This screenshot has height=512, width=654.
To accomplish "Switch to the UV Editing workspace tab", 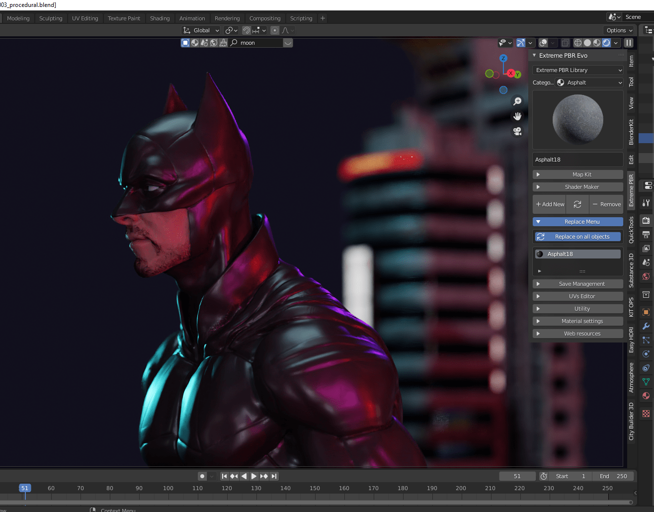I will point(85,18).
